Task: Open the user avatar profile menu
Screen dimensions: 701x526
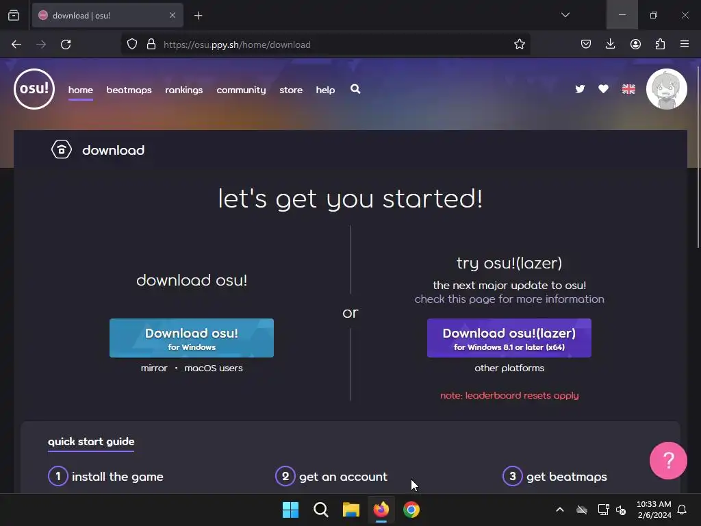Action: tap(667, 89)
